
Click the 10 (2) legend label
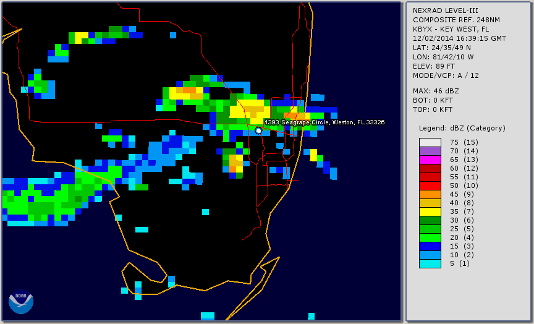[x=462, y=255]
